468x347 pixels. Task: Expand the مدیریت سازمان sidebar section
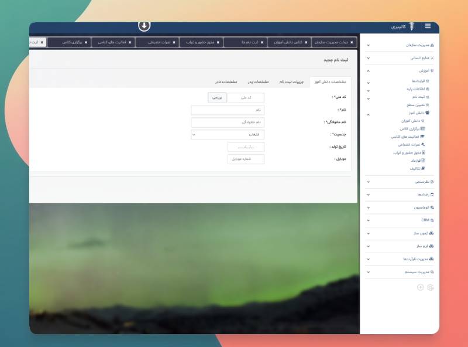(x=400, y=45)
